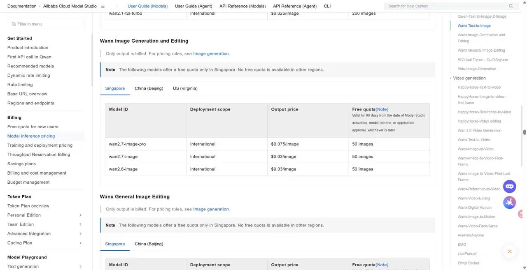The image size is (527, 270).
Task: Click the (Note) link in the lower table header
Action: 382,265
